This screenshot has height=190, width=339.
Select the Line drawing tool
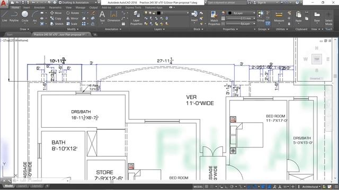(5, 16)
